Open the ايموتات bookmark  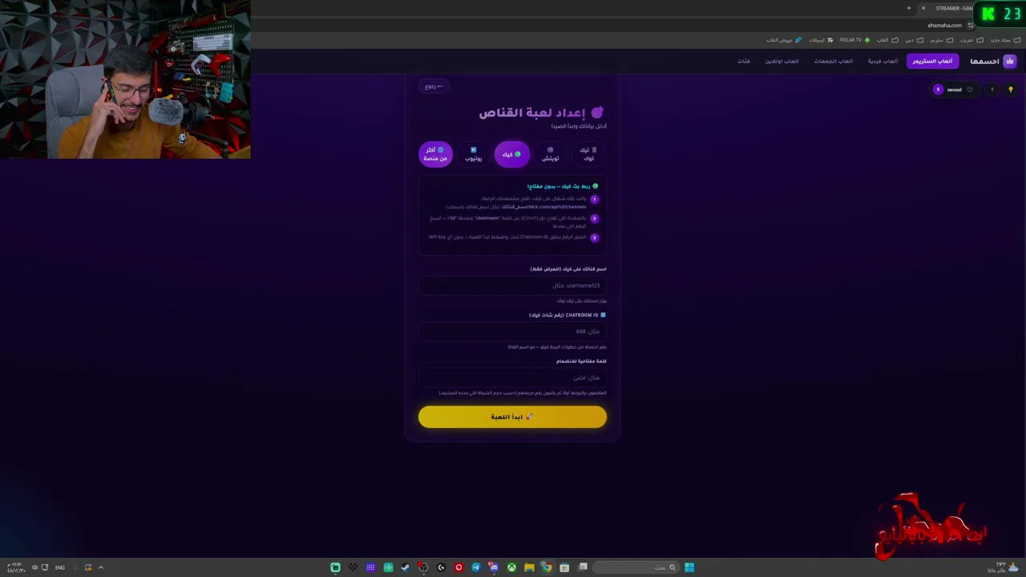point(821,40)
